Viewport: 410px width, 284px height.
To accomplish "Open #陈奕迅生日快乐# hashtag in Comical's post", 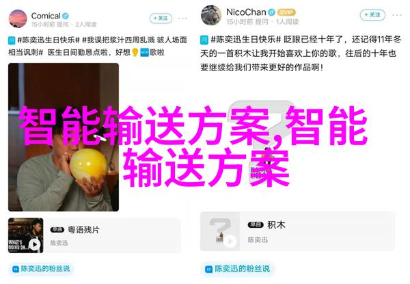I will coord(49,40).
